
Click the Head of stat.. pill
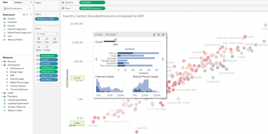click(49, 76)
